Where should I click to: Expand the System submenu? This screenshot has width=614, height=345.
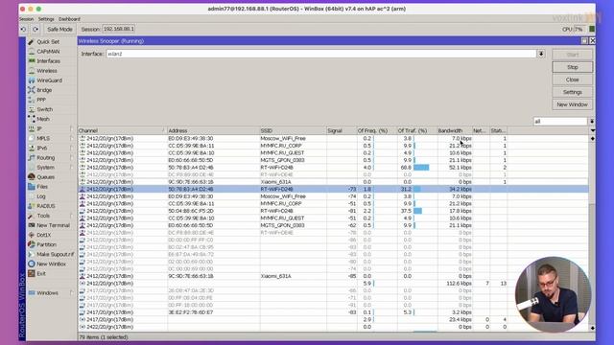click(71, 168)
